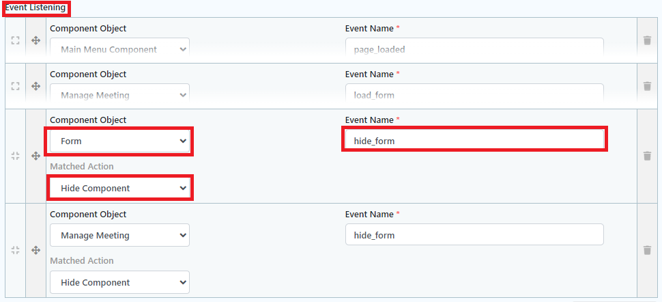Delete the Form hide_form listener
The height and width of the screenshot is (302, 662).
click(x=647, y=156)
